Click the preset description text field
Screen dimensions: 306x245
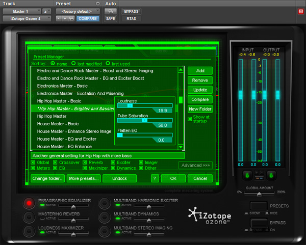(x=108, y=155)
